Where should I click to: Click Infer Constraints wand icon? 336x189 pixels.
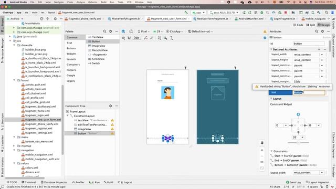pyautogui.click(x=152, y=38)
